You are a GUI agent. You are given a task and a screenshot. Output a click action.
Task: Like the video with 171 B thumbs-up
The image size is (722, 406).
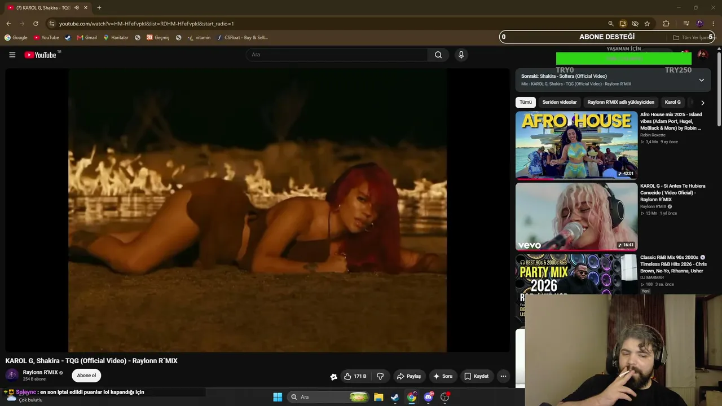point(356,376)
